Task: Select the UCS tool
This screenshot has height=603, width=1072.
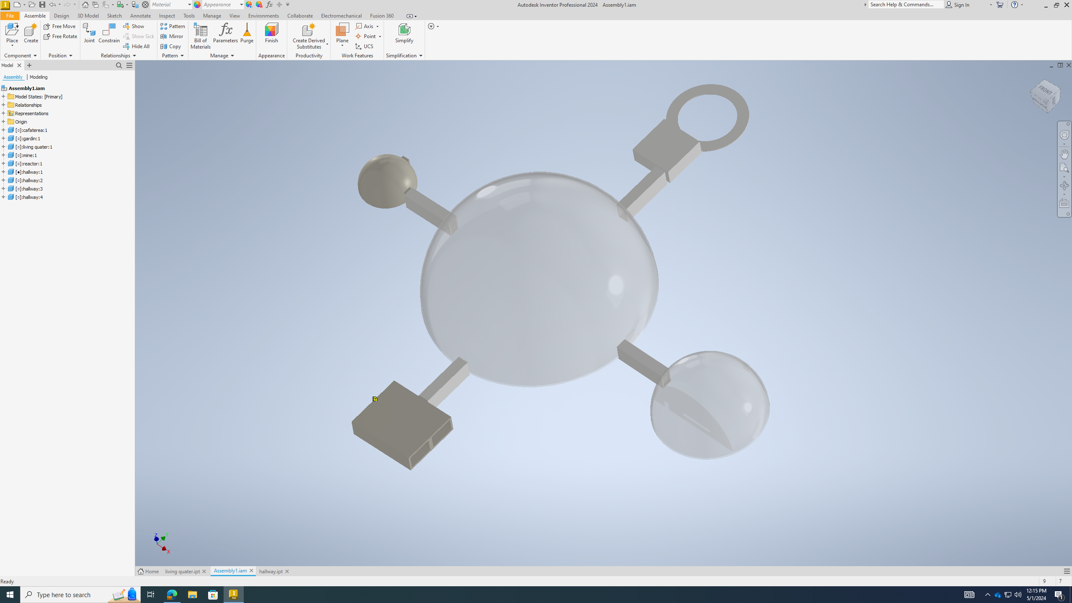Action: click(x=364, y=46)
